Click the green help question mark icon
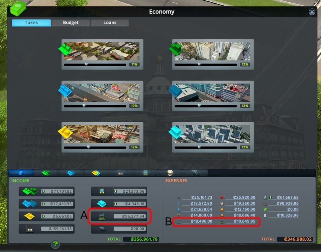The width and height of the screenshot is (321, 252). pyautogui.click(x=56, y=244)
